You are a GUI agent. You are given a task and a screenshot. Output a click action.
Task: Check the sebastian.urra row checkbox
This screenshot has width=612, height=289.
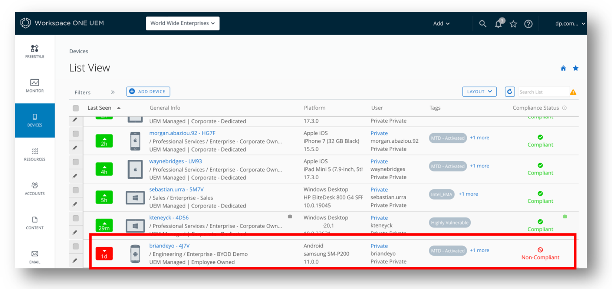(76, 190)
